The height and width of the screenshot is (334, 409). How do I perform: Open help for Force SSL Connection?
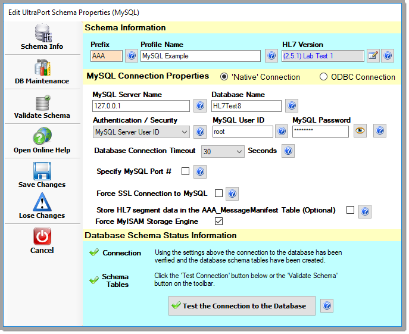pos(232,193)
